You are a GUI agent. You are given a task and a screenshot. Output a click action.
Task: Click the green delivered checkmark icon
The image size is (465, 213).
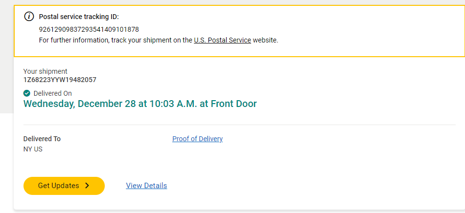pos(27,93)
